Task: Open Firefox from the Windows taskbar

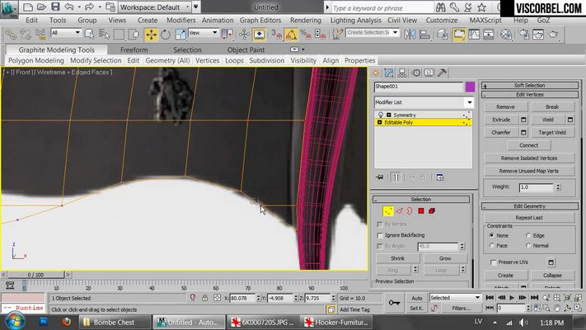Action: 67,322
